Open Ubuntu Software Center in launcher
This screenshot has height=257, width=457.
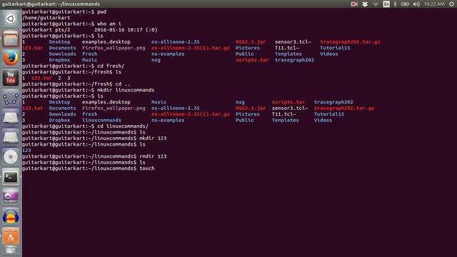[11, 236]
